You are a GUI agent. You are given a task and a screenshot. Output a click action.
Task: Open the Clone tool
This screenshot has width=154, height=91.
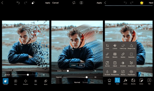tap(107, 55)
